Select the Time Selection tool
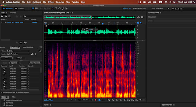This screenshot has height=107, width=196. (x=52, y=9)
